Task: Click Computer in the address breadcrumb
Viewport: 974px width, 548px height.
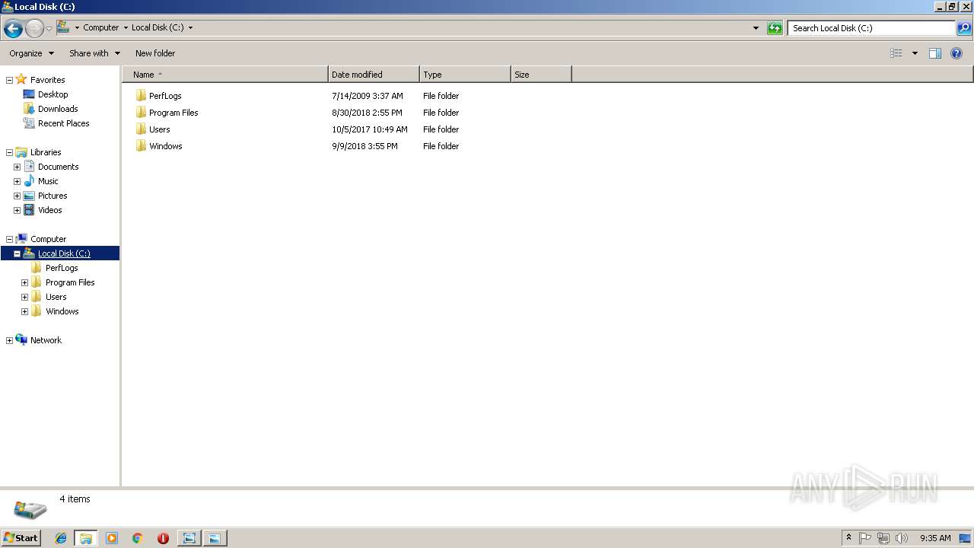Action: tap(100, 27)
